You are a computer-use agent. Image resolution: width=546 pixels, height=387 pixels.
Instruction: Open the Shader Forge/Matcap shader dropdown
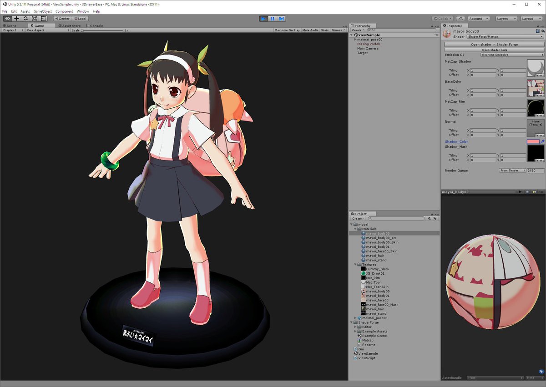coord(505,36)
